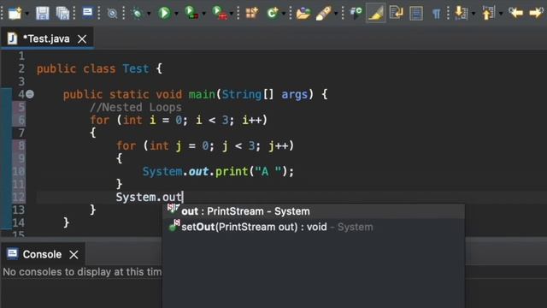Click the Next Annotation down arrow icon
This screenshot has height=308, width=547.
pos(462,14)
